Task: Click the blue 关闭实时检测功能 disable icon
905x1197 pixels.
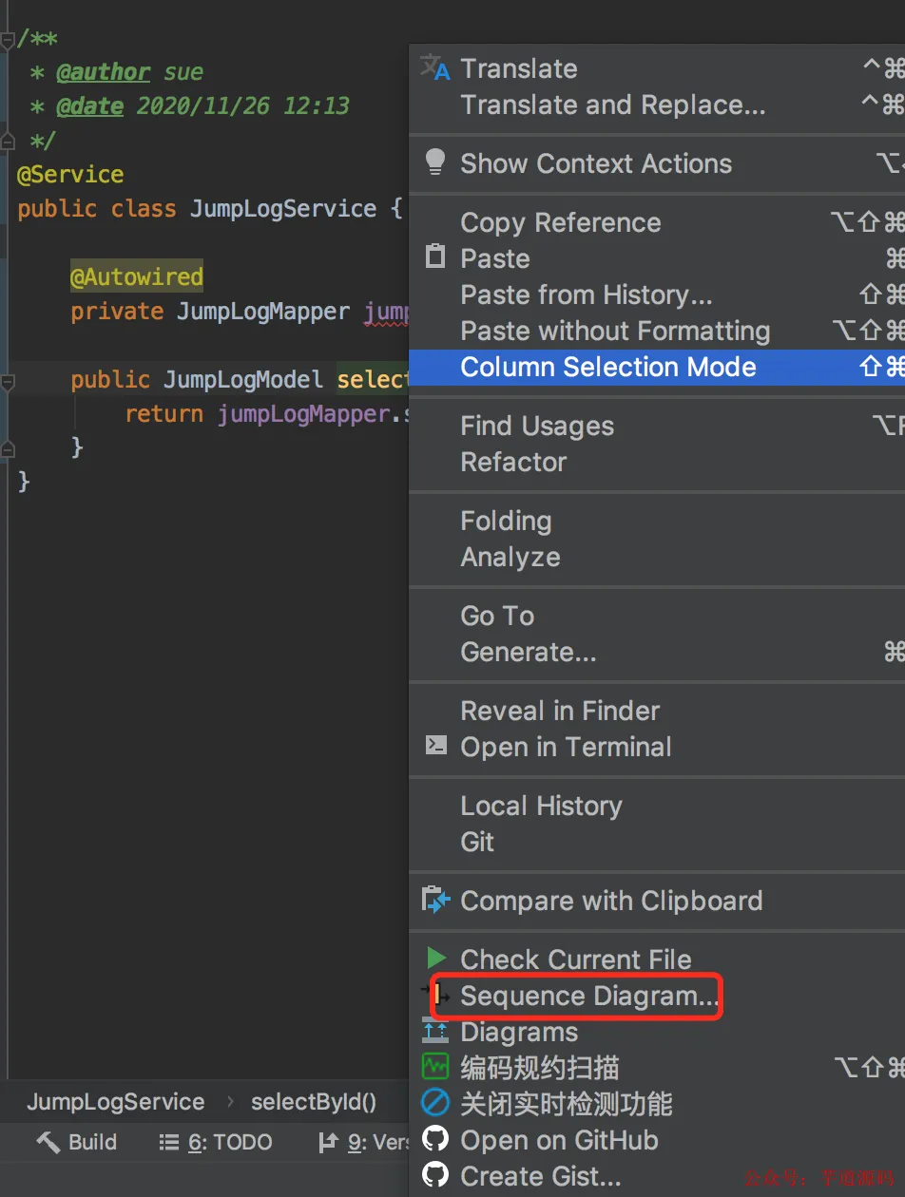Action: [x=435, y=1103]
